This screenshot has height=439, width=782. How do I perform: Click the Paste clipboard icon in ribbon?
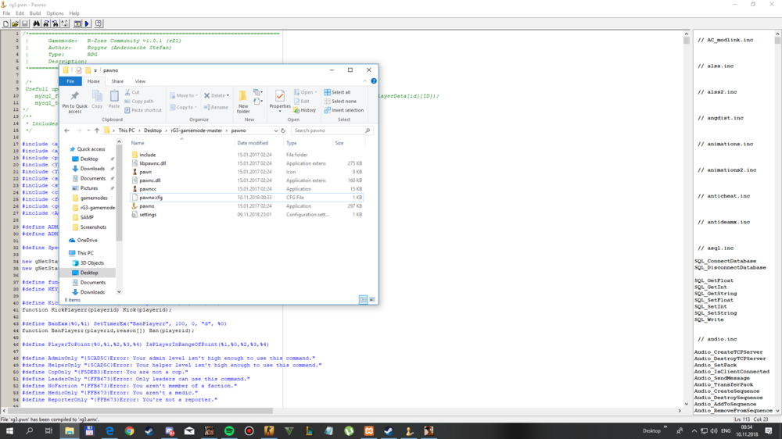tap(114, 99)
